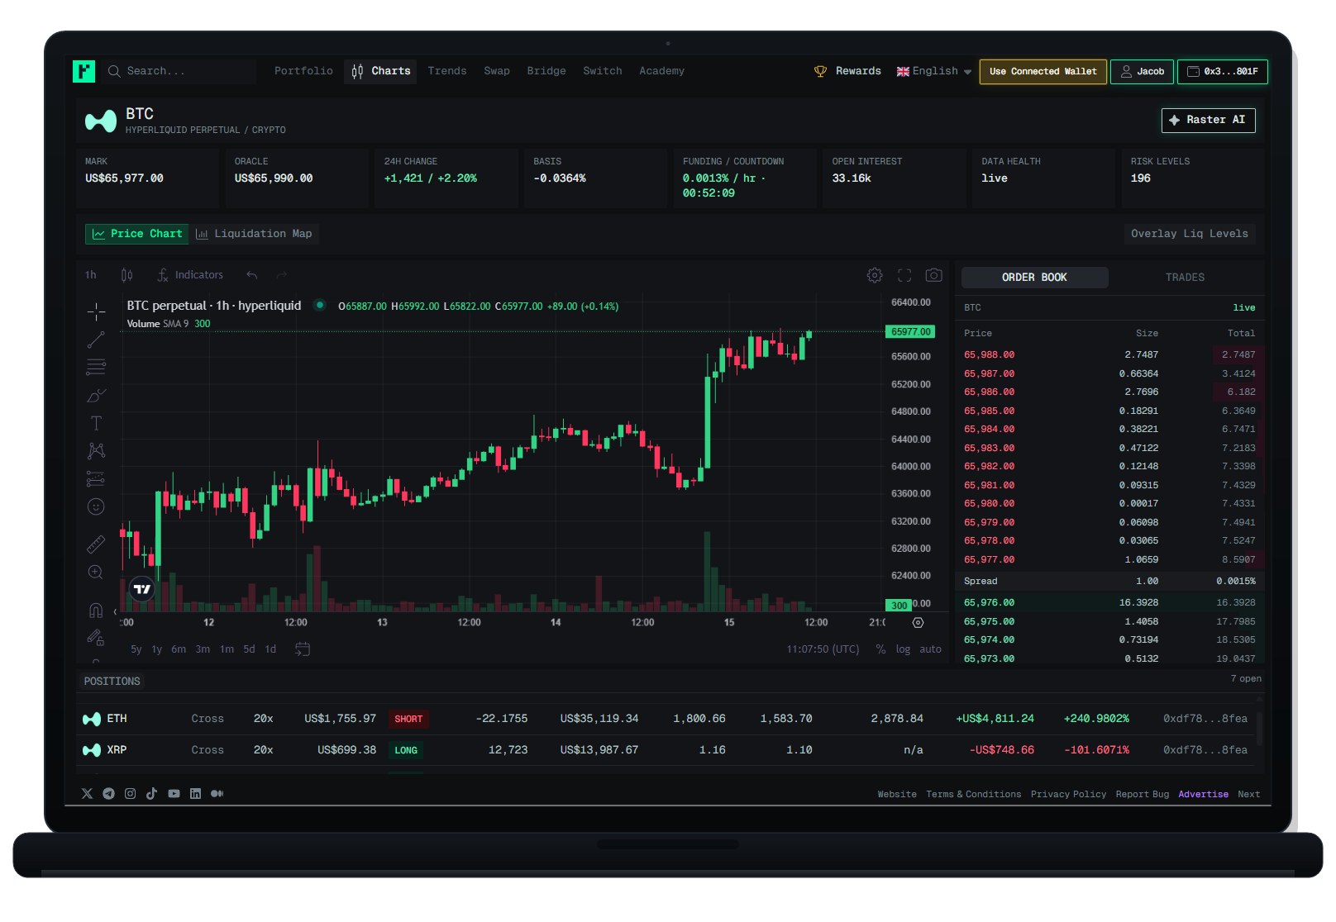This screenshot has width=1336, height=922.
Task: Open the Instagram social link
Action: point(130,794)
